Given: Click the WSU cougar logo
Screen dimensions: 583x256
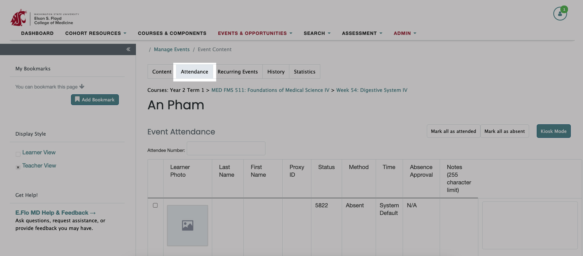Looking at the screenshot, I should [x=19, y=18].
